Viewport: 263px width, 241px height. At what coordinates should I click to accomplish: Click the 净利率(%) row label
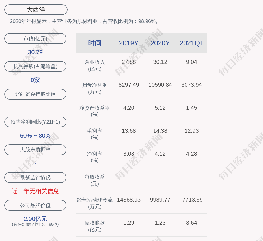tap(95, 157)
